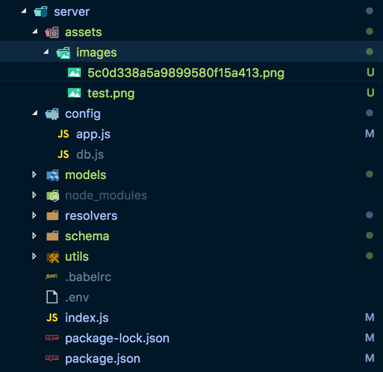Image resolution: width=383 pixels, height=372 pixels.
Task: Collapse the server folder arrow
Action: pos(23,12)
